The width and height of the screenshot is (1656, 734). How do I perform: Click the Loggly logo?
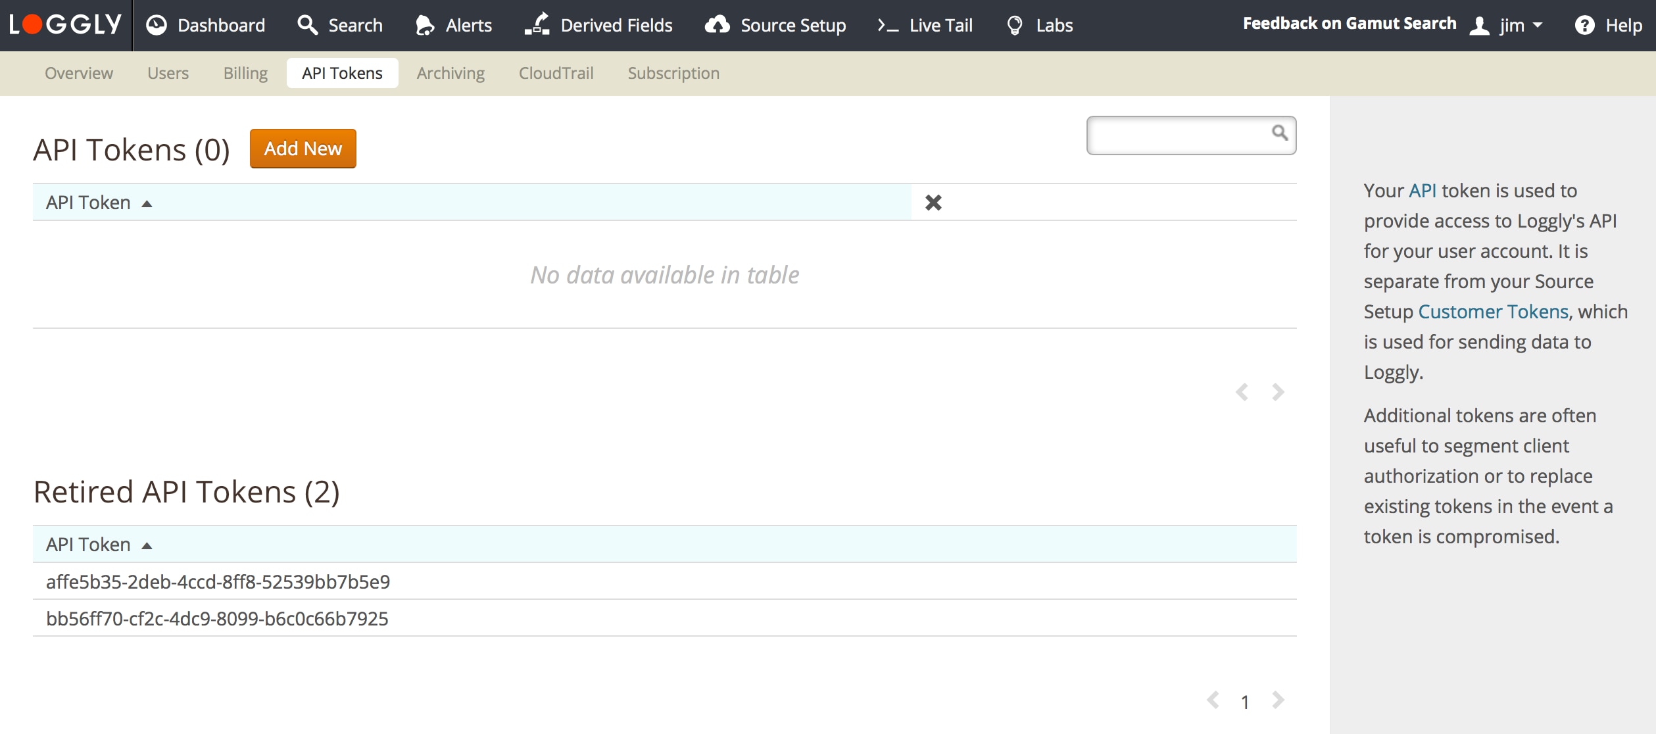pyautogui.click(x=65, y=25)
